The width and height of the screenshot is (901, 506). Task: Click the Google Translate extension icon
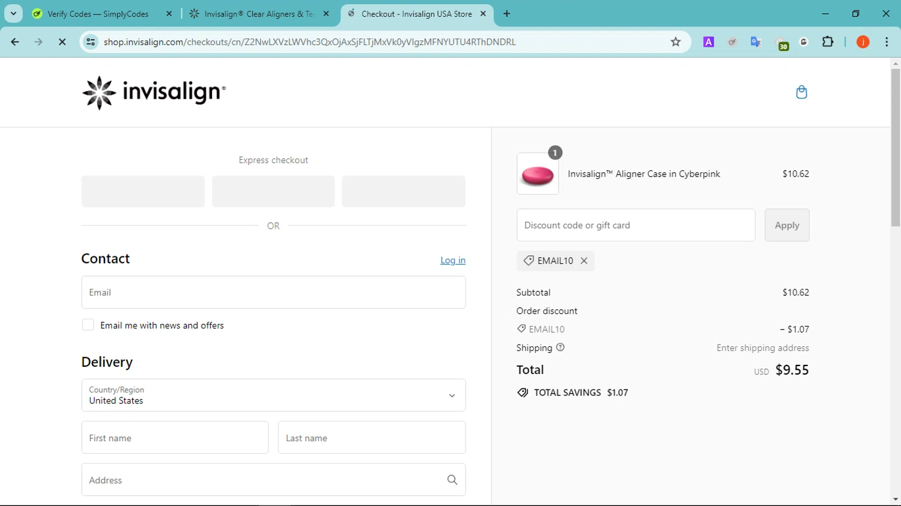[x=756, y=42]
